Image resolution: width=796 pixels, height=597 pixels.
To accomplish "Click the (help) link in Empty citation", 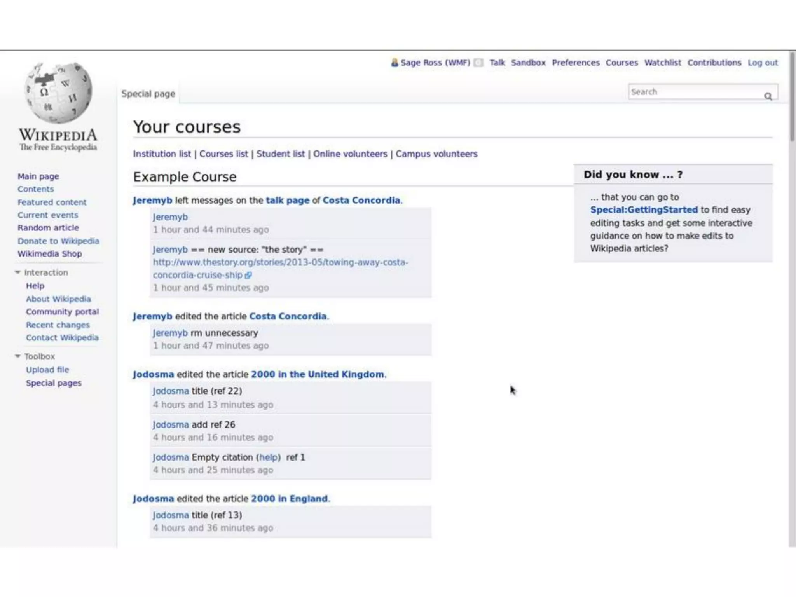I will (269, 457).
